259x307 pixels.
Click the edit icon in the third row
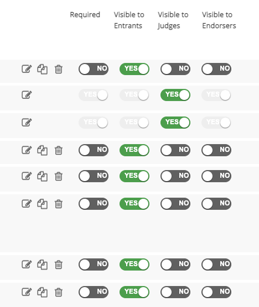coord(27,123)
